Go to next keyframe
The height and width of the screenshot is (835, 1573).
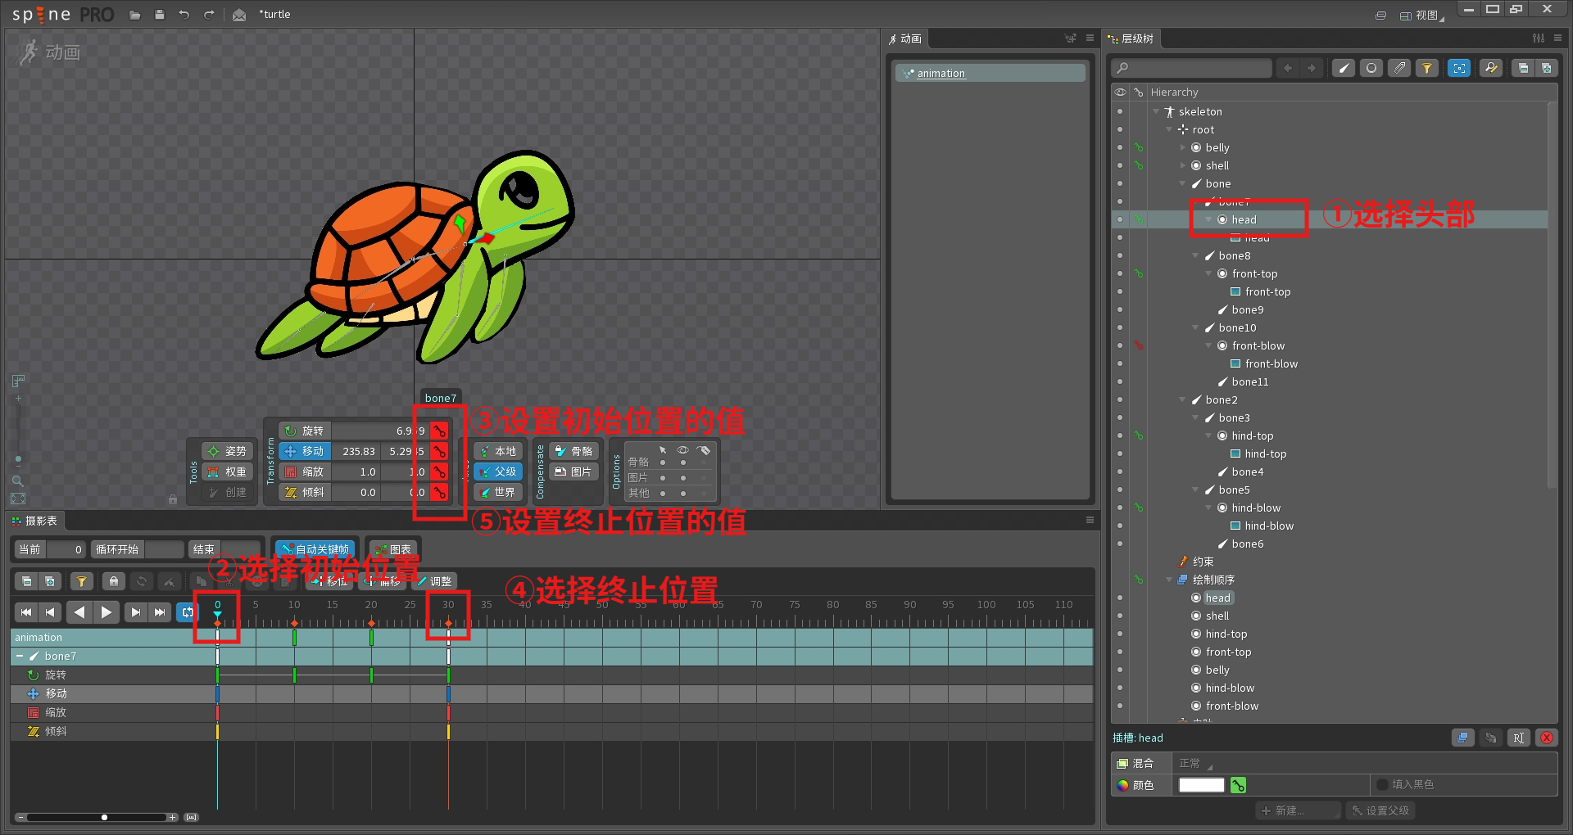(x=136, y=612)
